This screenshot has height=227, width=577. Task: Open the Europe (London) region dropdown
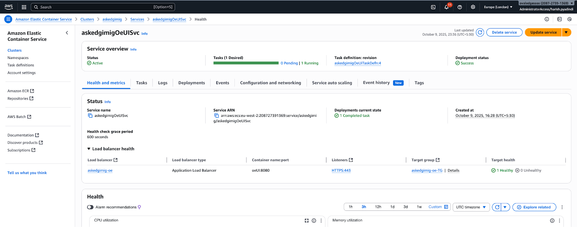(x=498, y=7)
